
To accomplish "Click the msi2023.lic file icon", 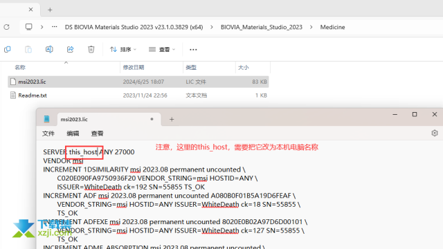I will (13, 82).
